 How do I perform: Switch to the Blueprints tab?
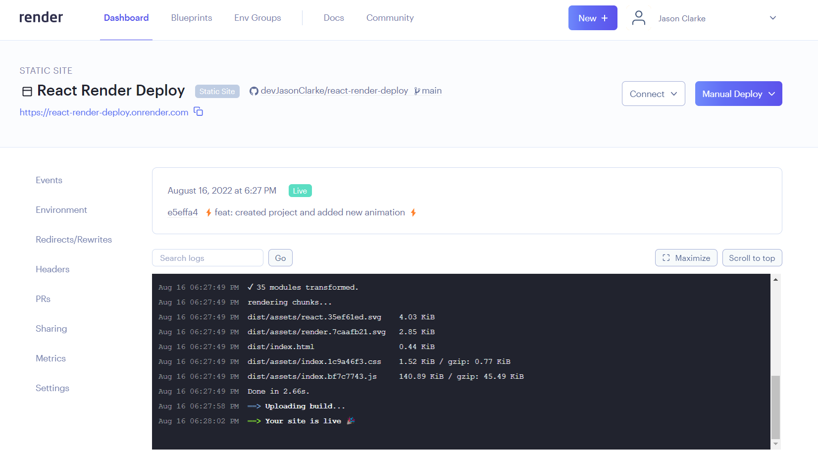pyautogui.click(x=191, y=17)
